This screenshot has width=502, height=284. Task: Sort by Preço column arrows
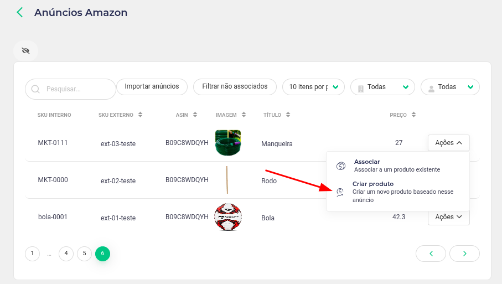point(413,115)
